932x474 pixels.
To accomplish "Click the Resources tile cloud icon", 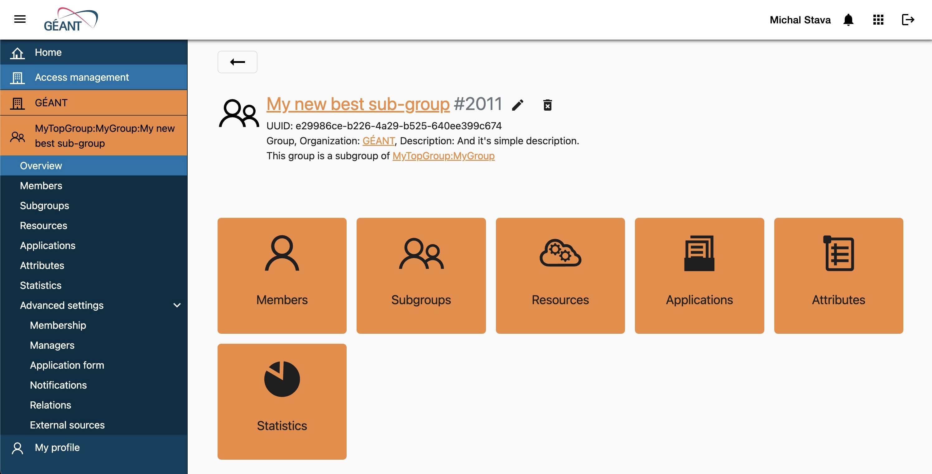I will [560, 252].
